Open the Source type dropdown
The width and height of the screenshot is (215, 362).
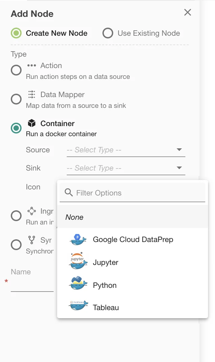click(x=126, y=150)
